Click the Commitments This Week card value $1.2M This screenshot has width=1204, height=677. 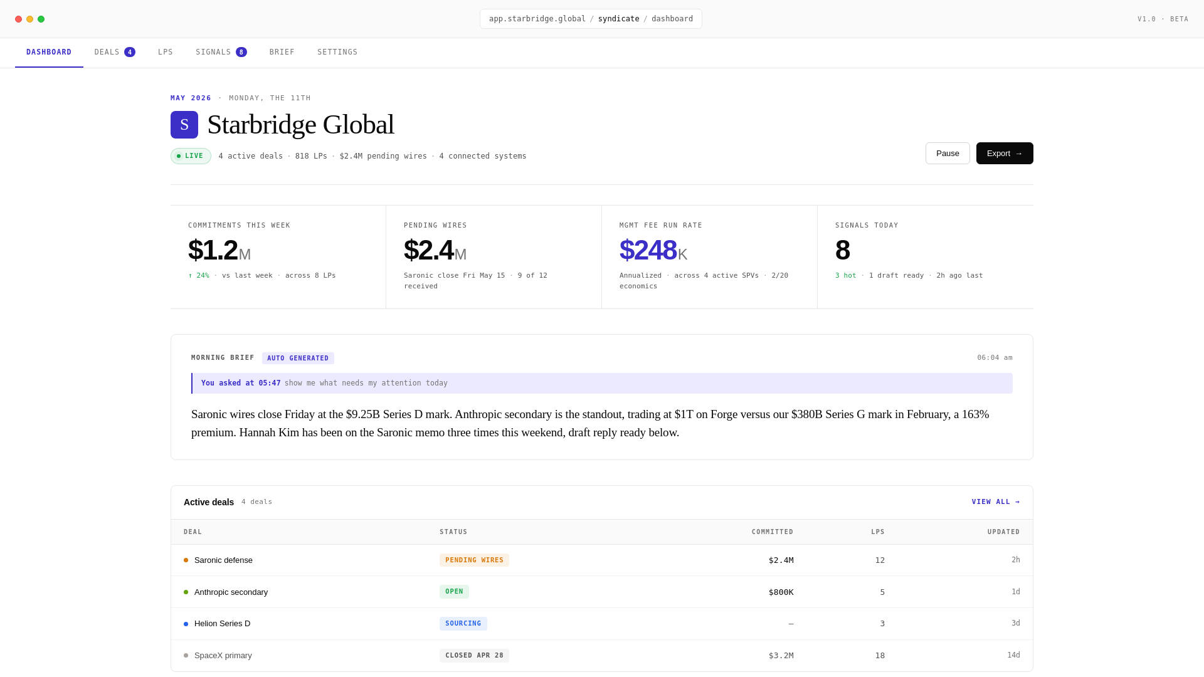[219, 251]
